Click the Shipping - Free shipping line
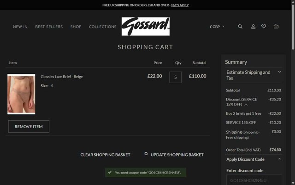This screenshot has height=185, width=295. point(254,135)
